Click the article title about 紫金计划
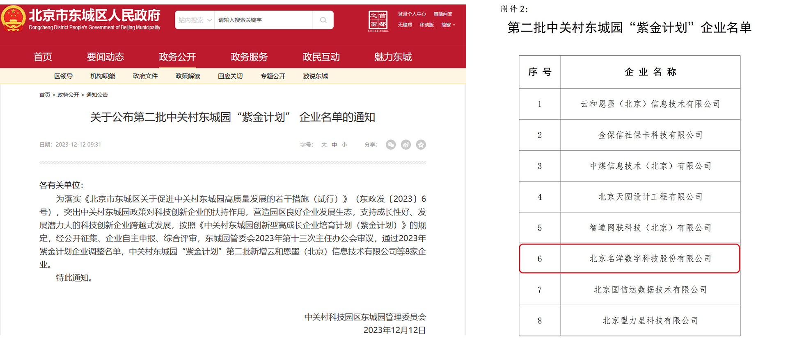Image resolution: width=788 pixels, height=345 pixels. (233, 117)
